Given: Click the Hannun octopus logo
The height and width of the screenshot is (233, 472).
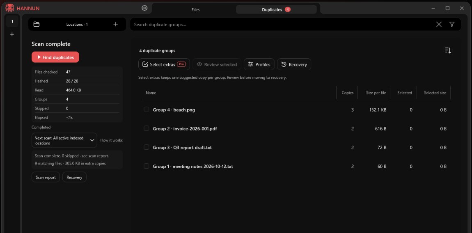Looking at the screenshot, I should click(x=9, y=8).
